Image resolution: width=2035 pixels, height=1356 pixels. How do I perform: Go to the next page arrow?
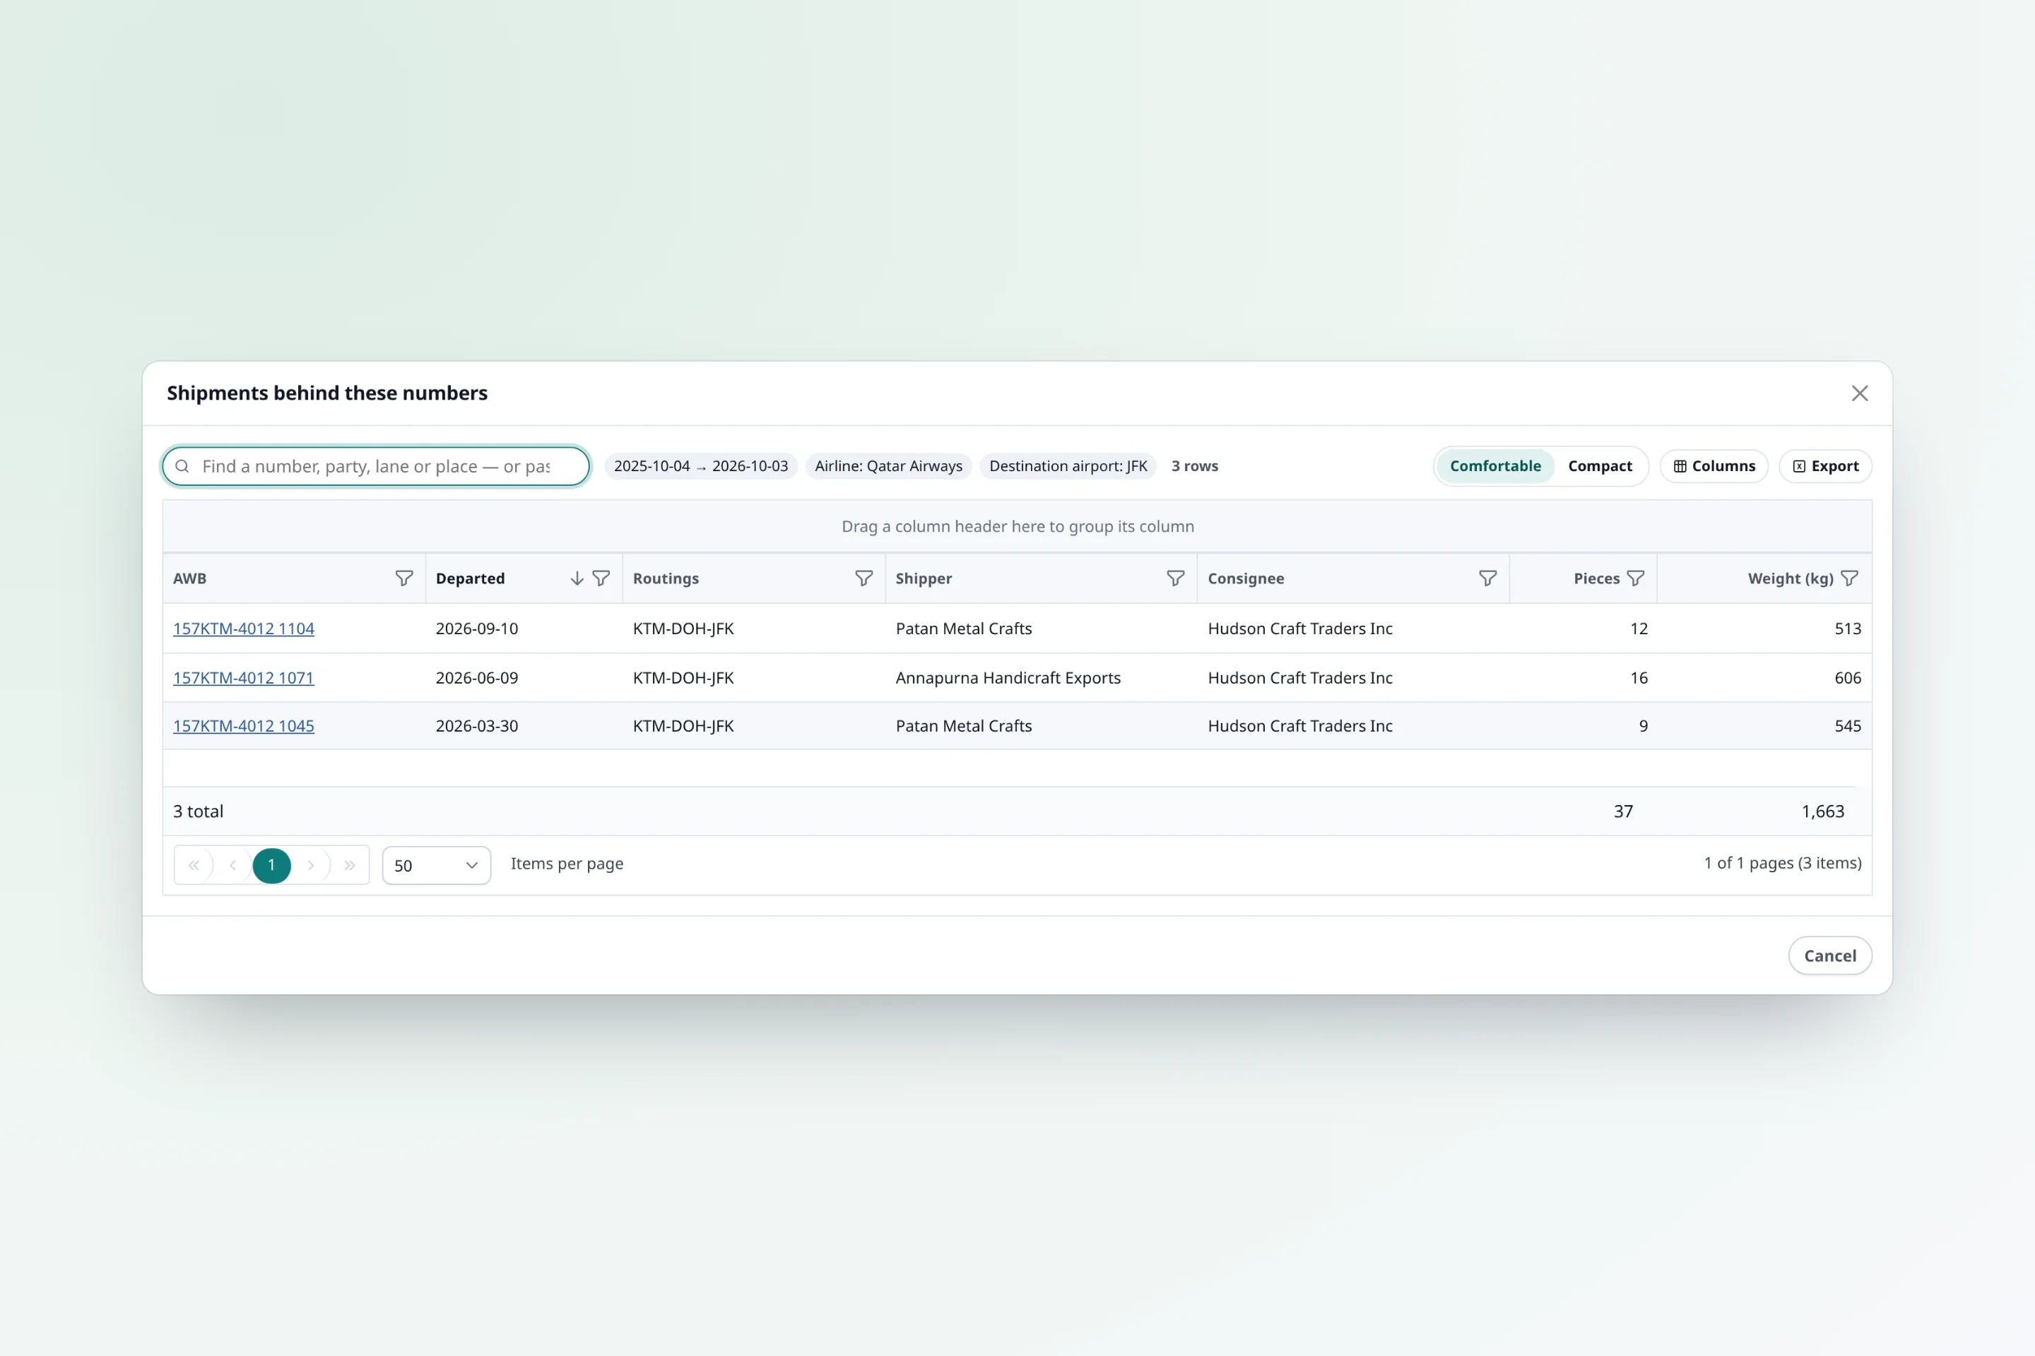[311, 864]
